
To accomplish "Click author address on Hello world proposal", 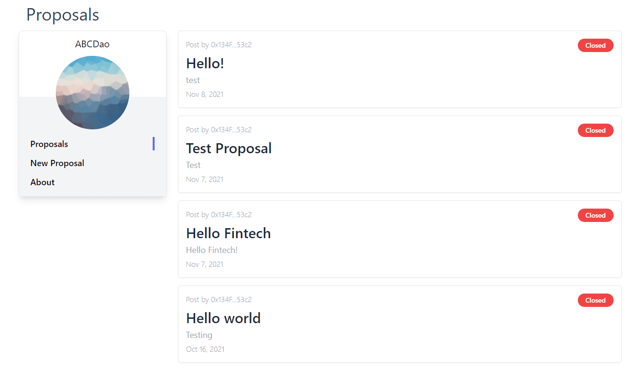I will coord(231,300).
